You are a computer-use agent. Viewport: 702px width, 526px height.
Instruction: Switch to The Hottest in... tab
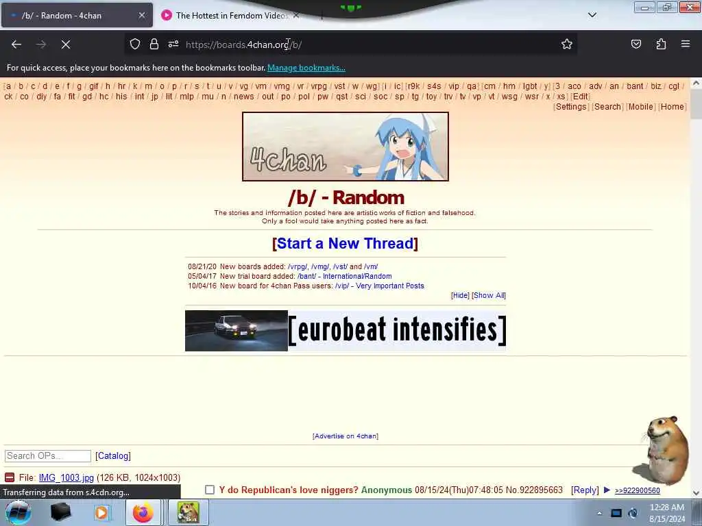(231, 15)
